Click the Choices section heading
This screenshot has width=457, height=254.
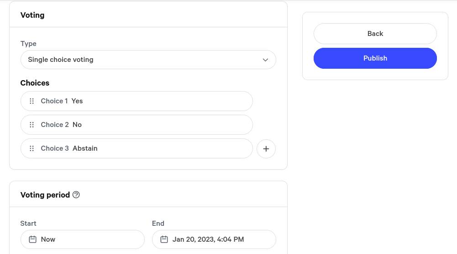point(35,83)
